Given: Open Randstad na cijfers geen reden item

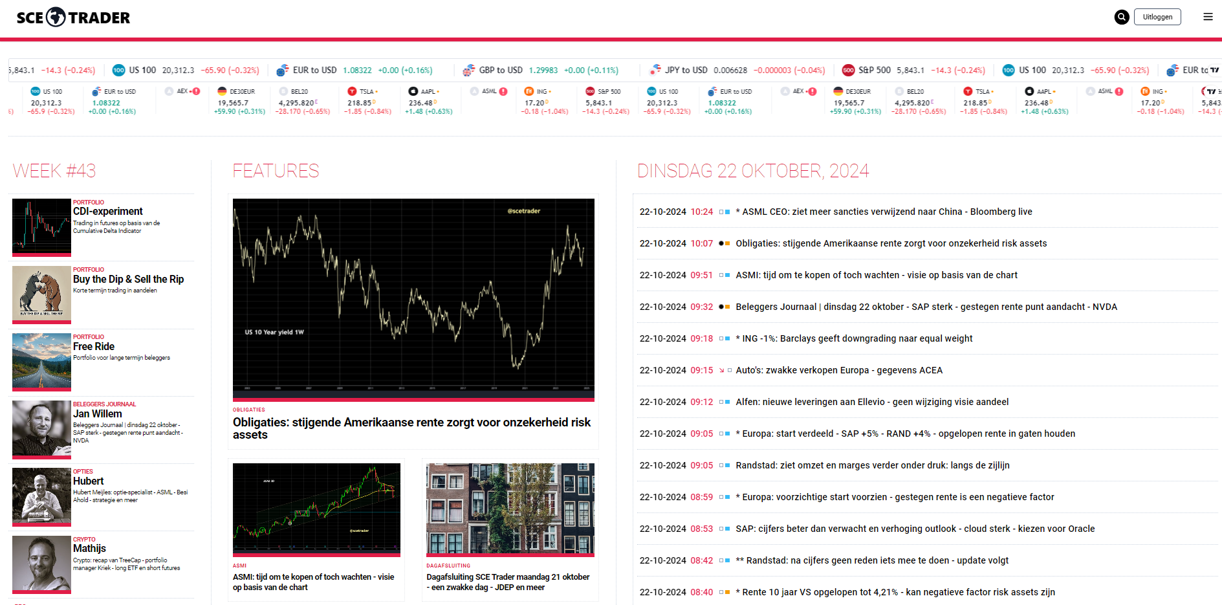Looking at the screenshot, I should (x=872, y=561).
